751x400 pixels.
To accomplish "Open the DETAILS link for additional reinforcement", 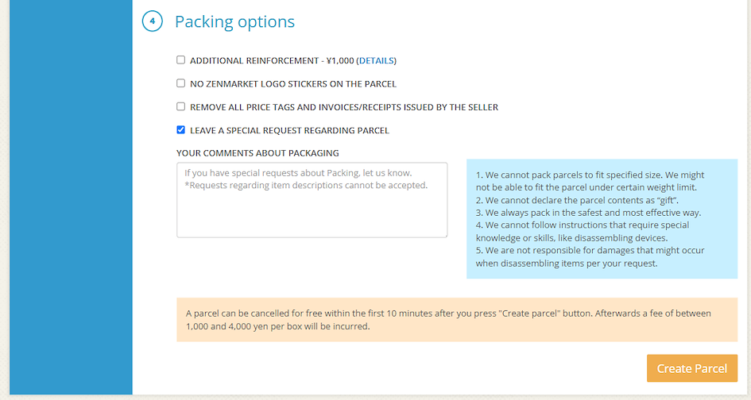I will pyautogui.click(x=376, y=61).
